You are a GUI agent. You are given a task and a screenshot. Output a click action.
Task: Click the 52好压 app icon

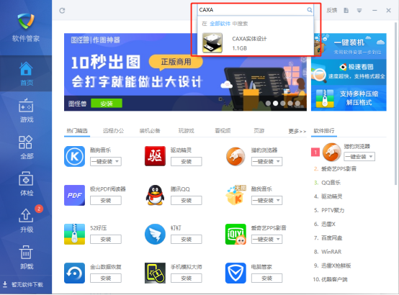75,234
